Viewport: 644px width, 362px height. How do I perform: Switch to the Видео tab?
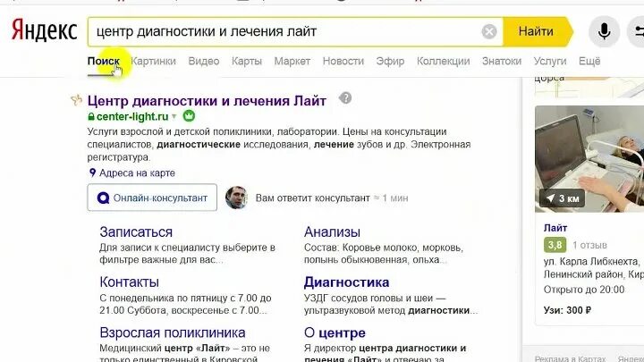204,61
